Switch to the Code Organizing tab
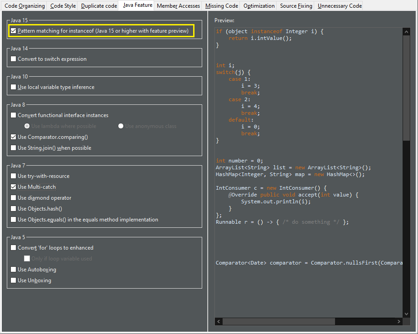Viewport: 418px width, 334px height. click(24, 5)
